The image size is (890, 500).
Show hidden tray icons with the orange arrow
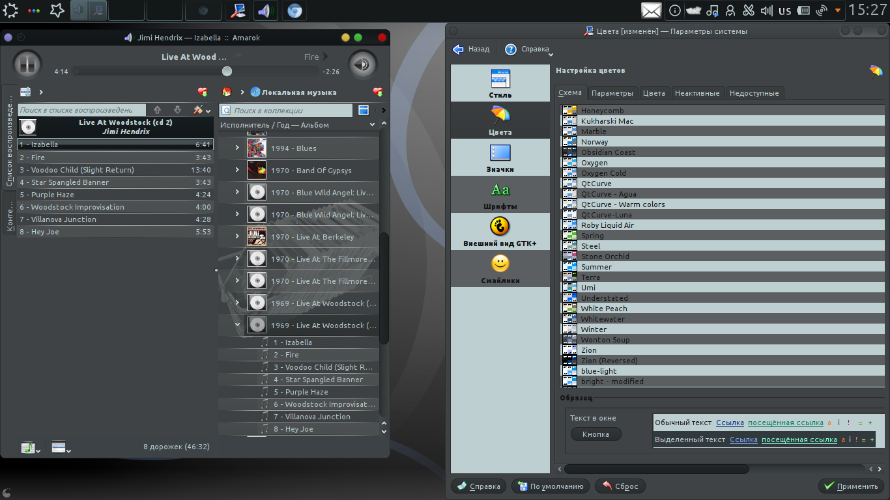[x=838, y=10]
